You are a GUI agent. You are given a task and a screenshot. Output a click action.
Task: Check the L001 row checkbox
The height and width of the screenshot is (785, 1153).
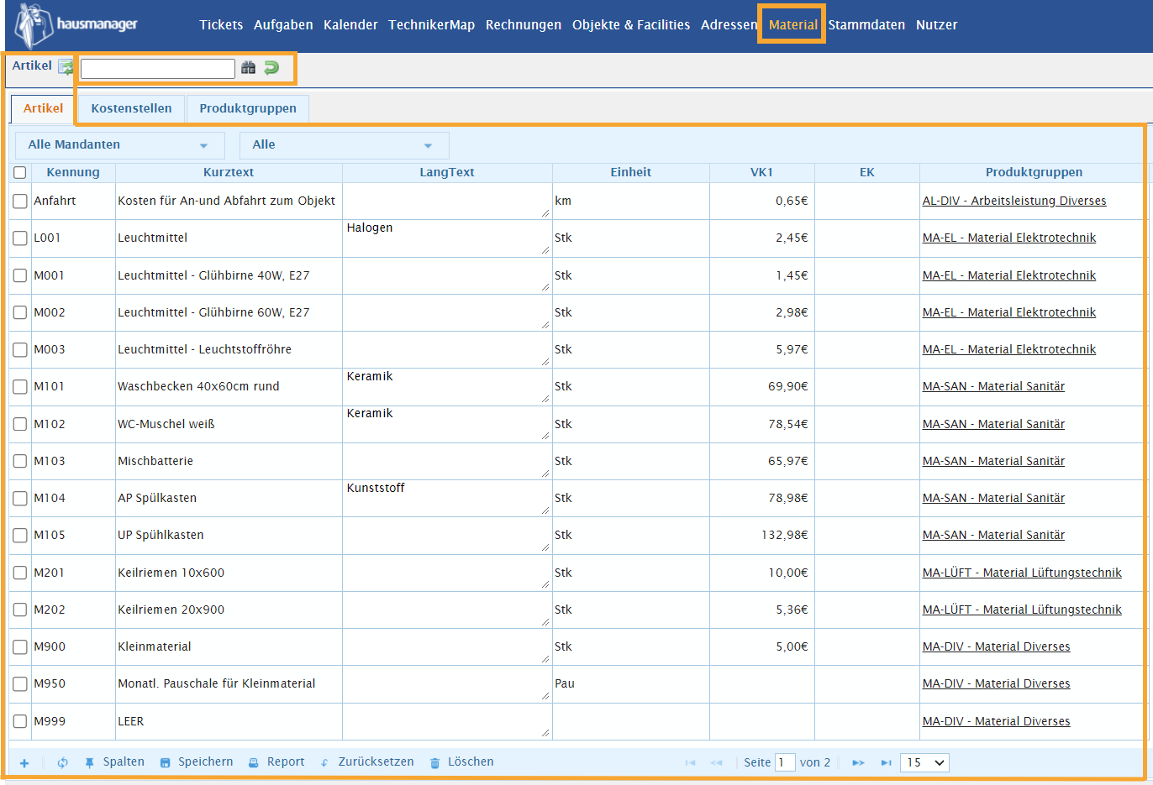[x=20, y=238]
